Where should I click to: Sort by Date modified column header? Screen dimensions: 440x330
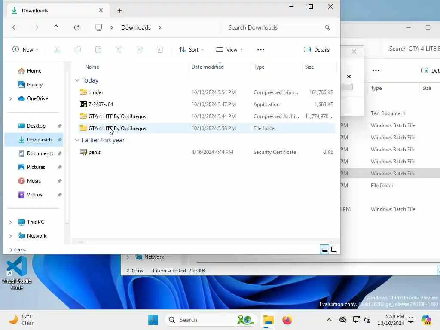click(208, 67)
